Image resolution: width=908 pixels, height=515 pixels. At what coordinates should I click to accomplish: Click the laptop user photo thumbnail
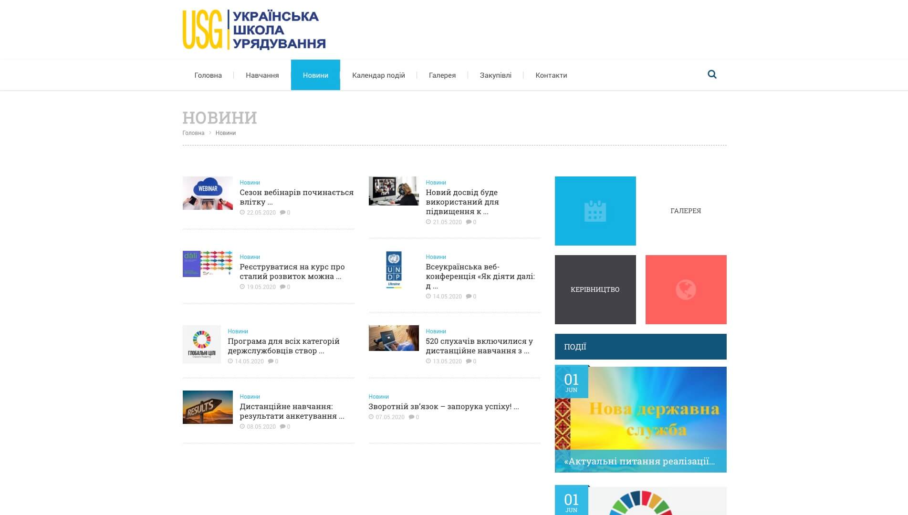pos(394,338)
